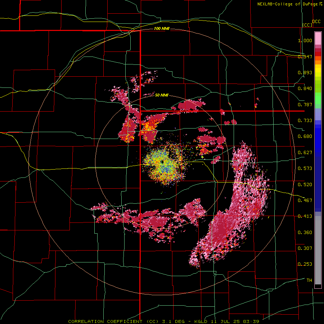Select the 0.947 legend value

(x=305, y=57)
